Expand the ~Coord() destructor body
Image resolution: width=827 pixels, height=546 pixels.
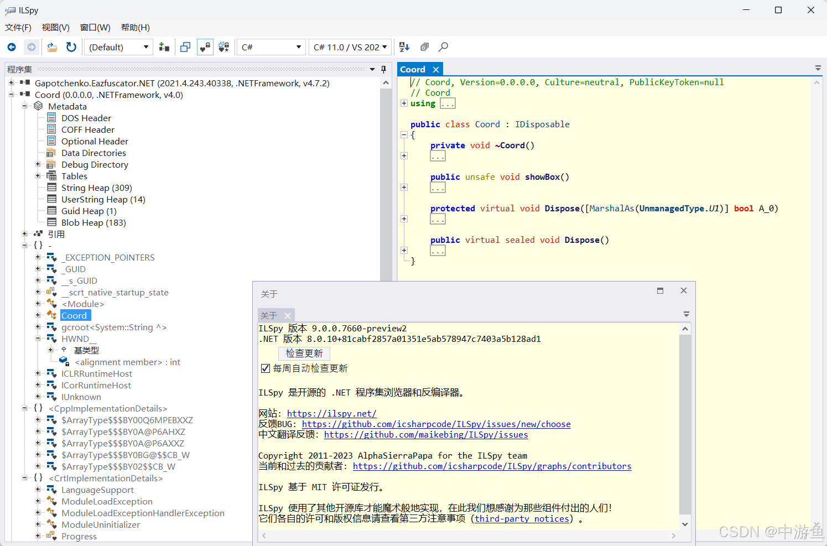tap(404, 156)
